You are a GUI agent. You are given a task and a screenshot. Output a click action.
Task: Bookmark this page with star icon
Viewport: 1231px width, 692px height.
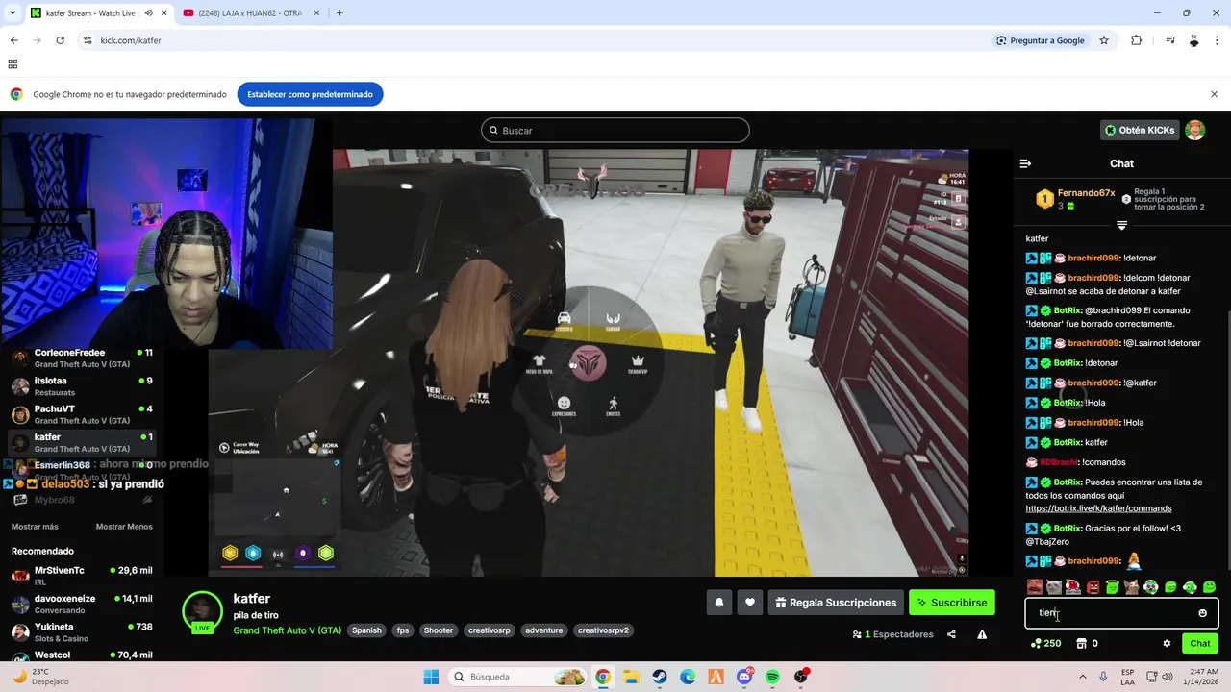[x=1104, y=40]
